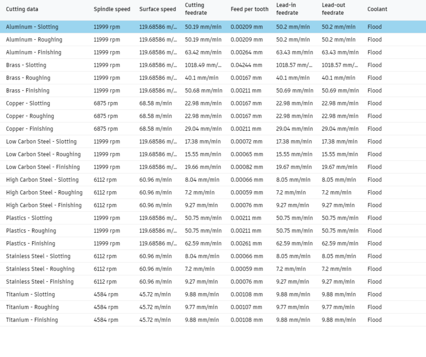Viewport: 426px width, 357px height.
Task: Choose the Plastics - Roughing preset
Action: [213, 231]
